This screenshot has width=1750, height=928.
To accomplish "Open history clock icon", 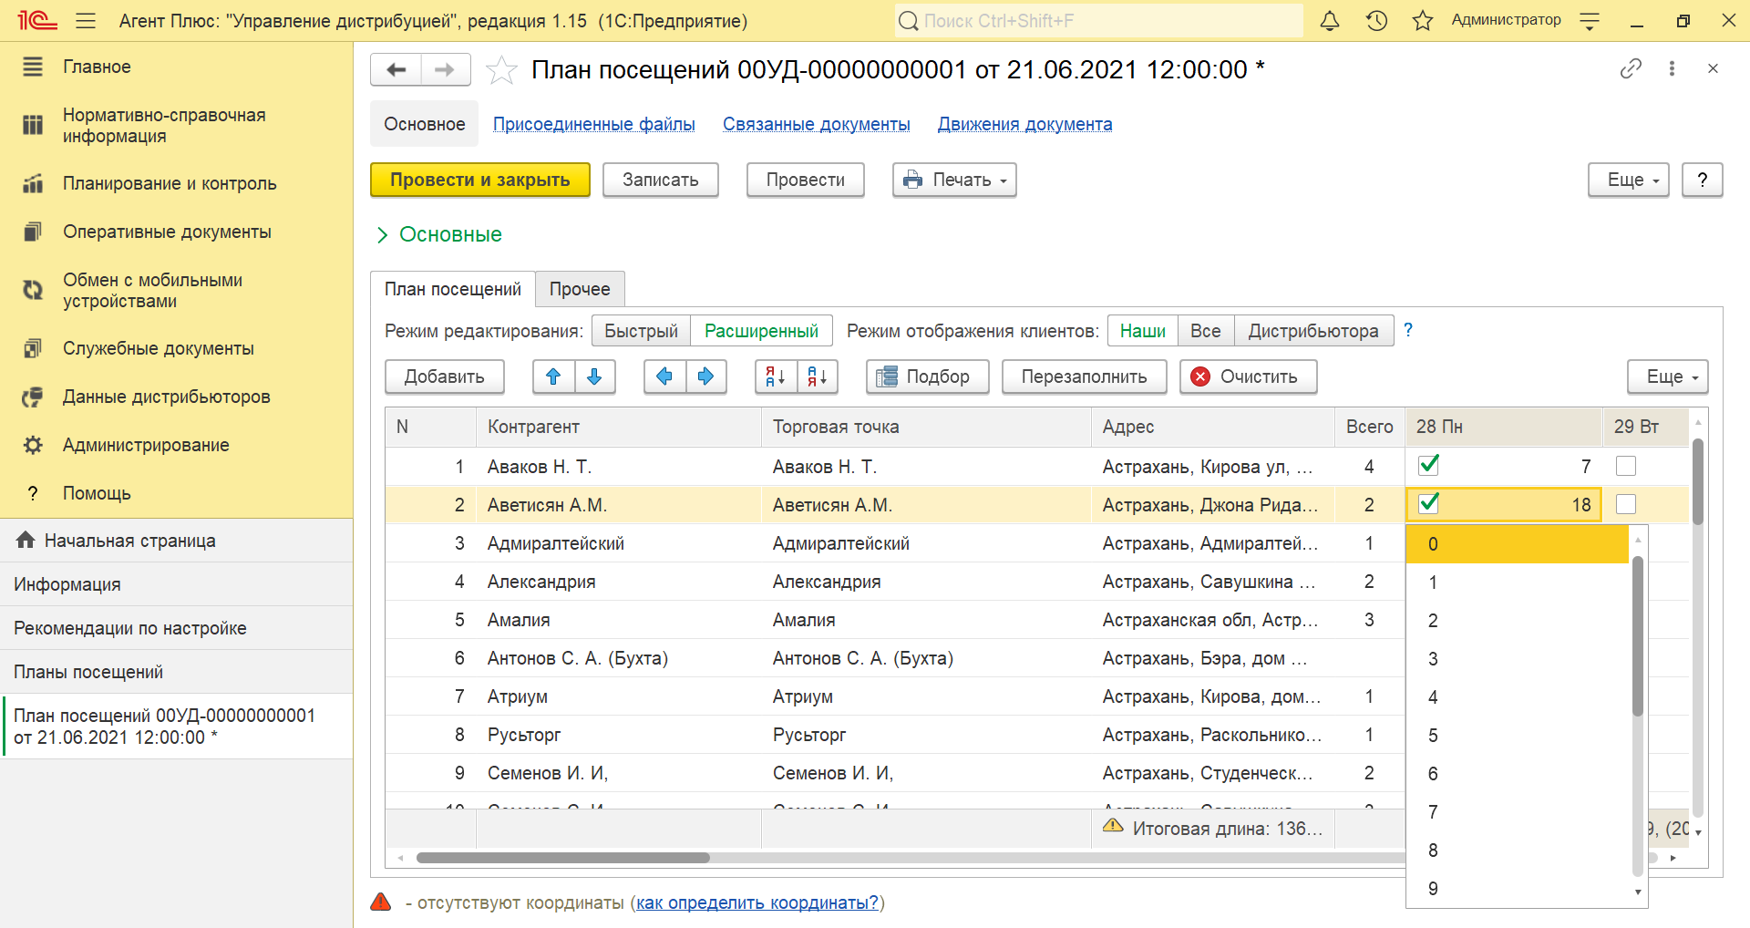I will point(1376,20).
